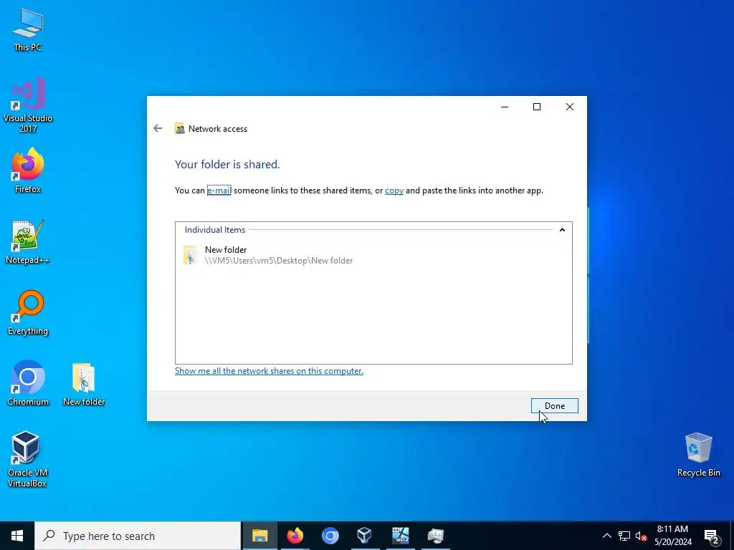This screenshot has height=550, width=734.
Task: Select Everything search desktop shortcut
Action: point(28,313)
